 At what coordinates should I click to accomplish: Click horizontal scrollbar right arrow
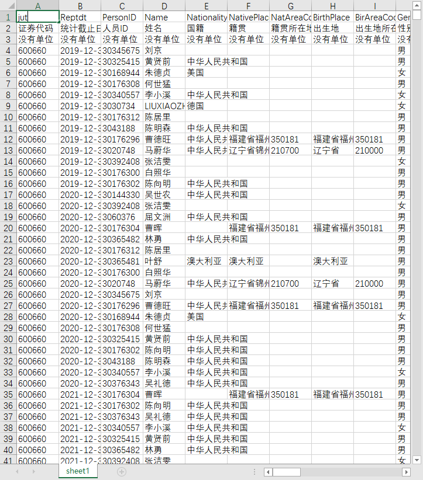406,472
